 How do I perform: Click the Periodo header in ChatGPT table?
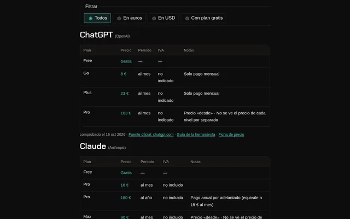(144, 50)
